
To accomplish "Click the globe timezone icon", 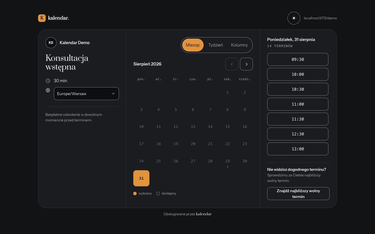I will pyautogui.click(x=48, y=90).
